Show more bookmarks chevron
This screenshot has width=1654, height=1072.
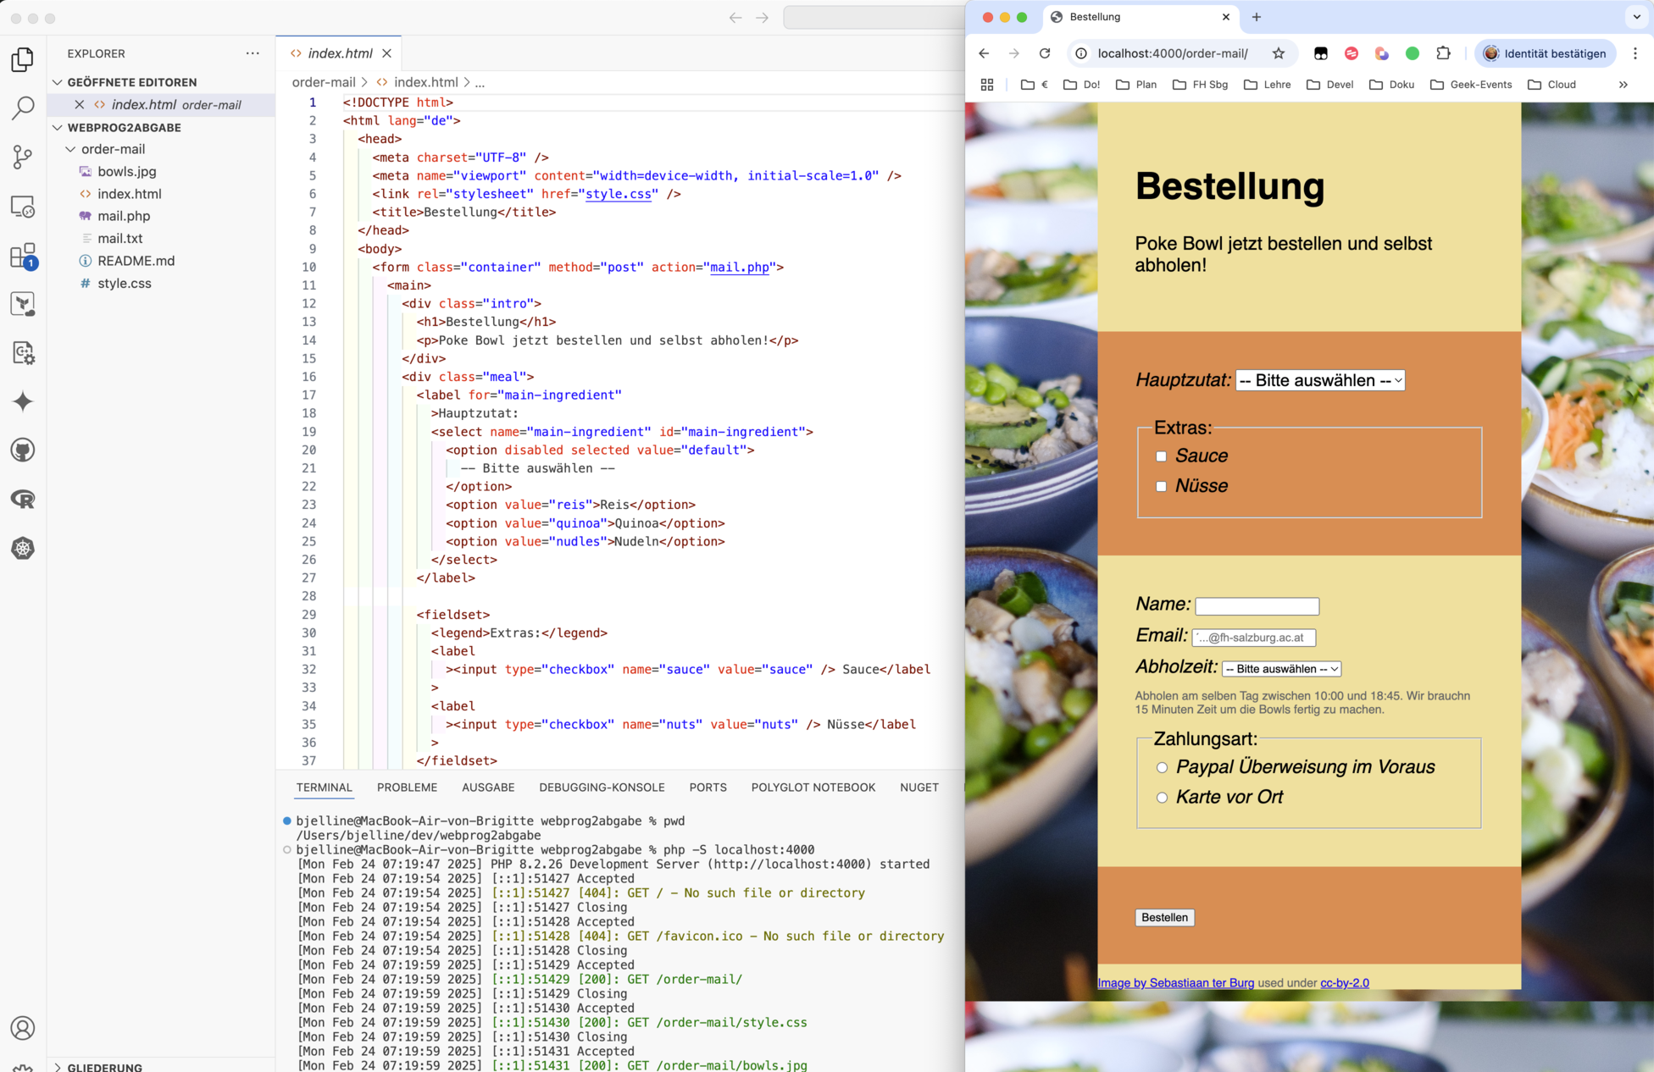tap(1623, 85)
